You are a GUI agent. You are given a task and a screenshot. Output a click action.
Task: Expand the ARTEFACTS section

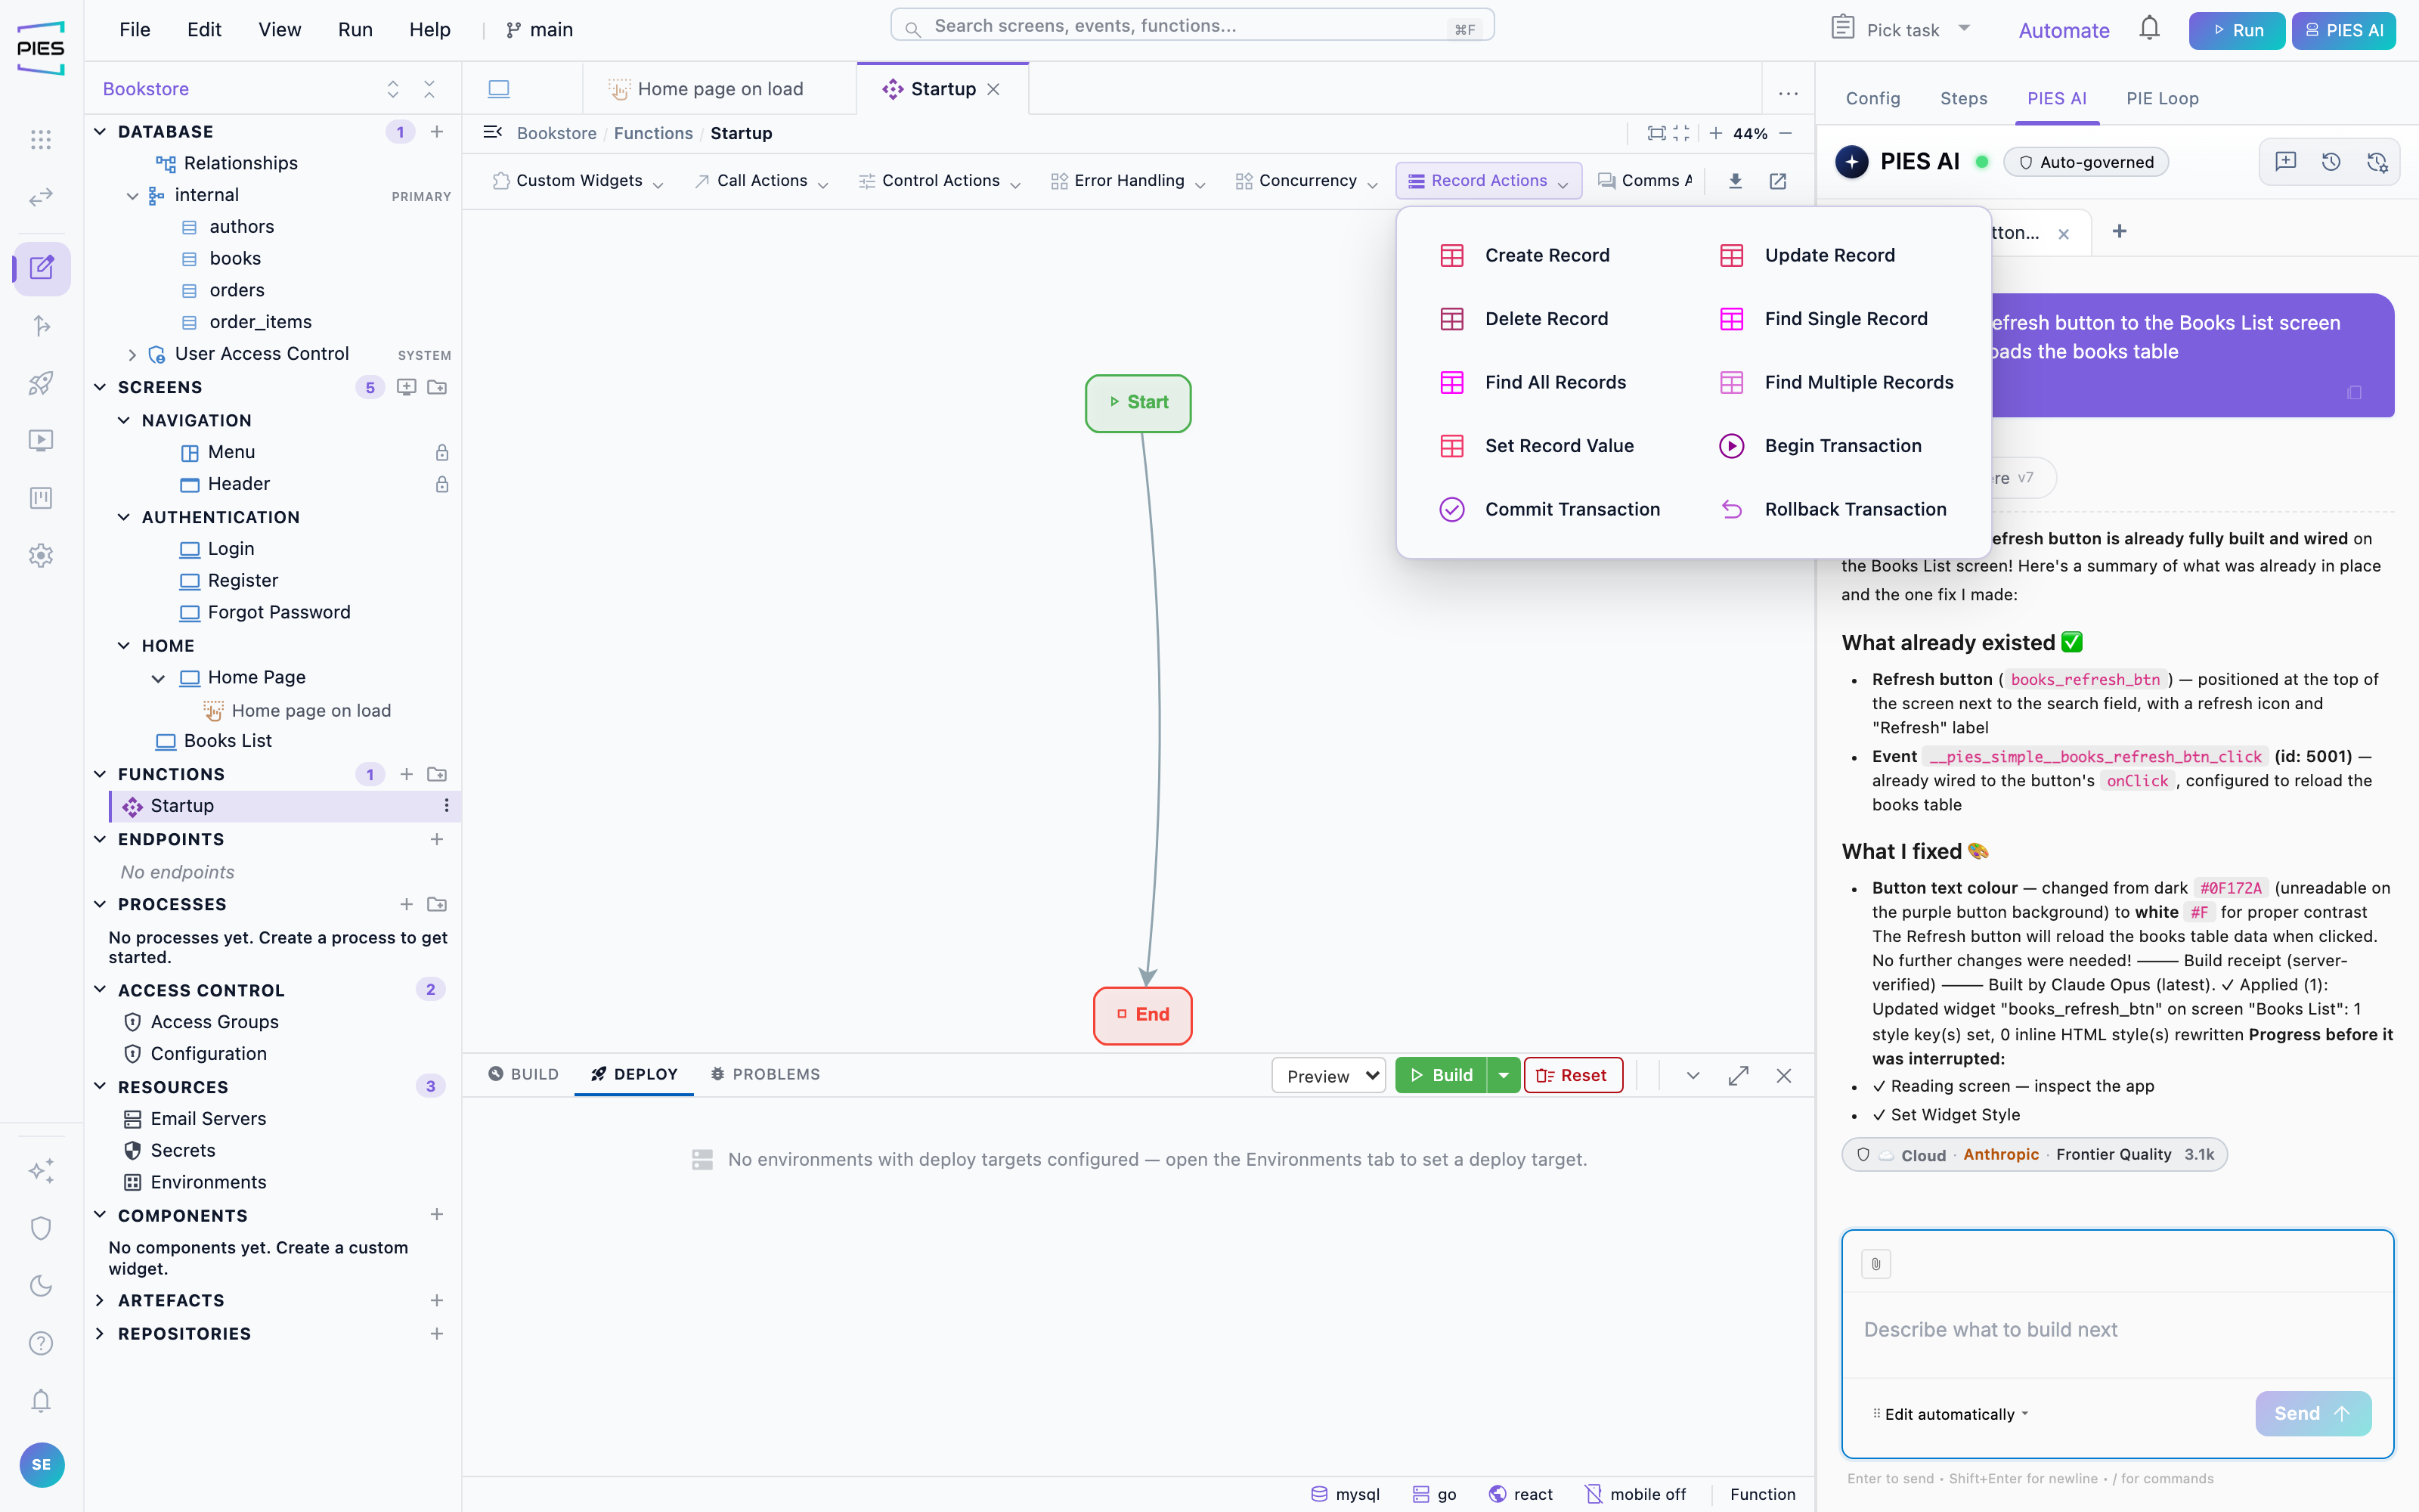(100, 1301)
